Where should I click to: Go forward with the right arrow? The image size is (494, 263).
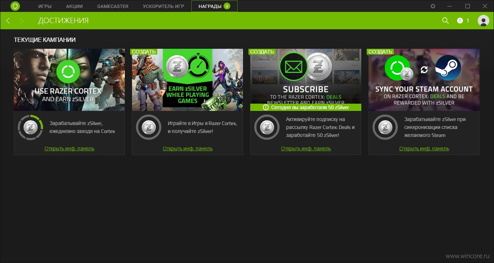pos(22,21)
